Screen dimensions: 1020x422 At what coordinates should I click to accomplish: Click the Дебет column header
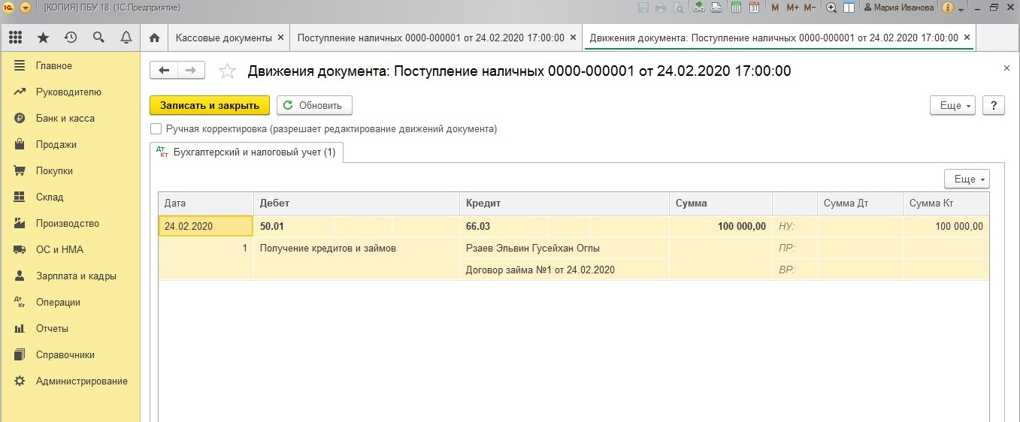point(356,203)
